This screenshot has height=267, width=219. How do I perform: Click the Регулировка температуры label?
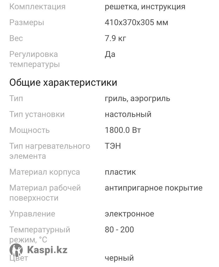pyautogui.click(x=34, y=59)
